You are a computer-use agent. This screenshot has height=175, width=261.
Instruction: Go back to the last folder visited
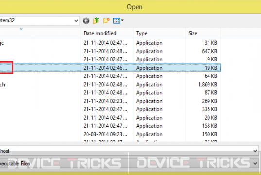[86, 21]
